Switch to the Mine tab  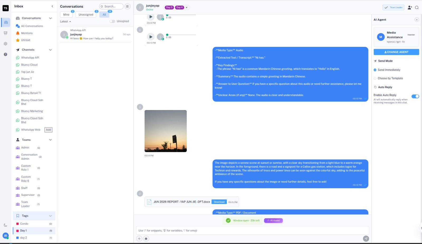66,15
